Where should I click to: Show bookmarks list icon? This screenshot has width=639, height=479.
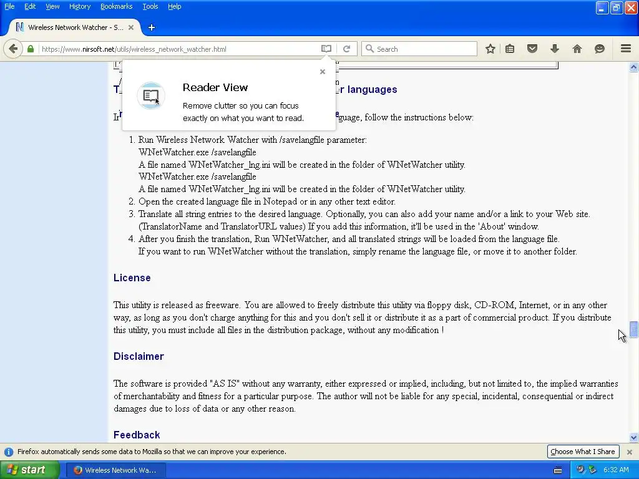(510, 49)
